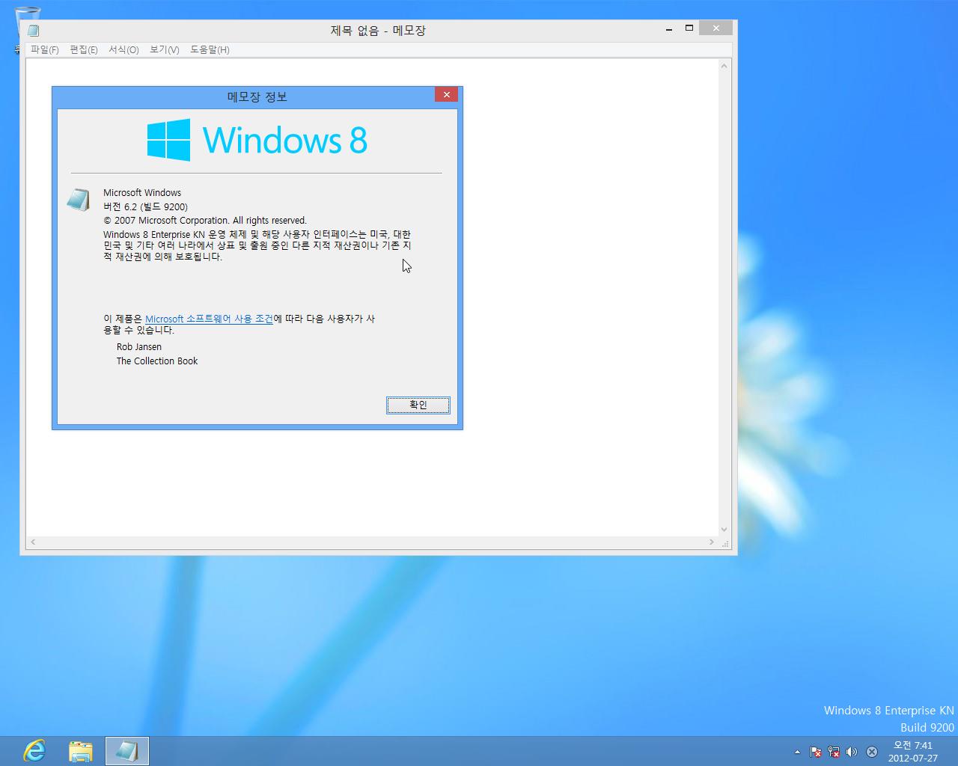Click the 메모장 정보 dialog title

(257, 96)
